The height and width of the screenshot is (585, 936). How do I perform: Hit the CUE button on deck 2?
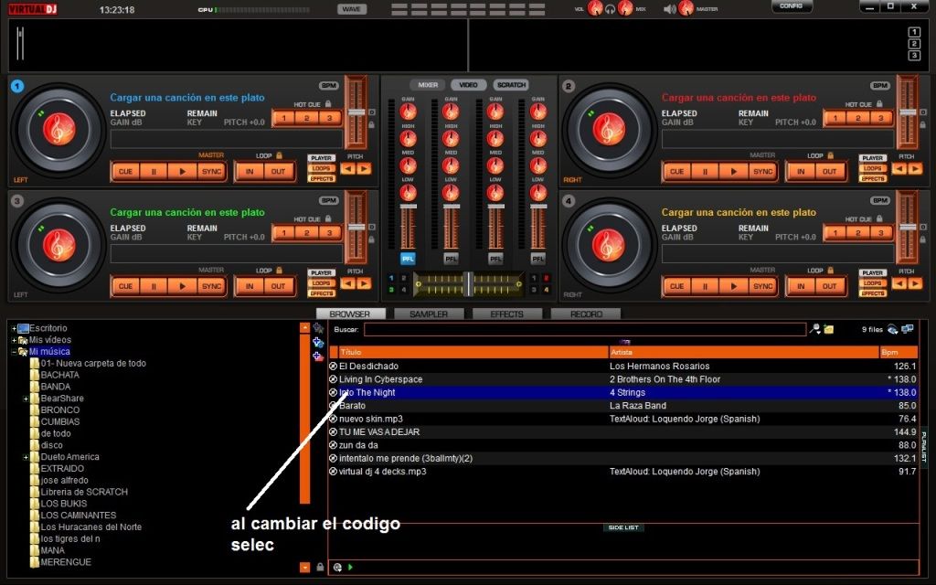(676, 171)
